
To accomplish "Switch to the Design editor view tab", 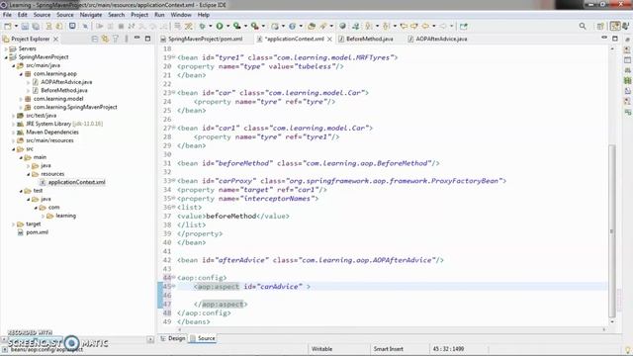I will (x=173, y=338).
